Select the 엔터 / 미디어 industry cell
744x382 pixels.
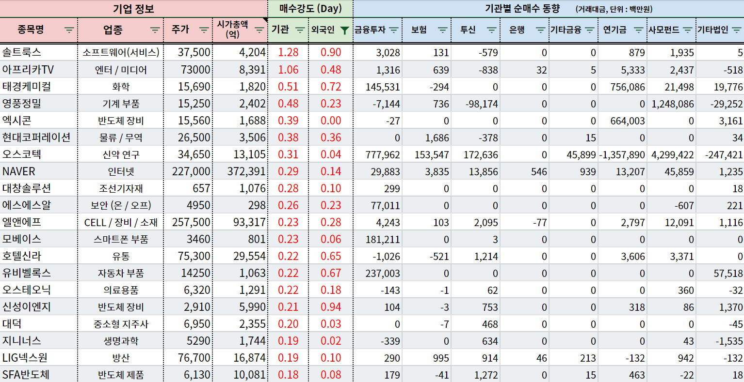121,69
